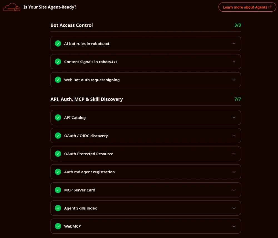
Task: Select API, Auth, MCP & Skill Discovery heading
Action: coord(87,99)
